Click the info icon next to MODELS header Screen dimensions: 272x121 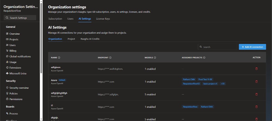pos(155,57)
